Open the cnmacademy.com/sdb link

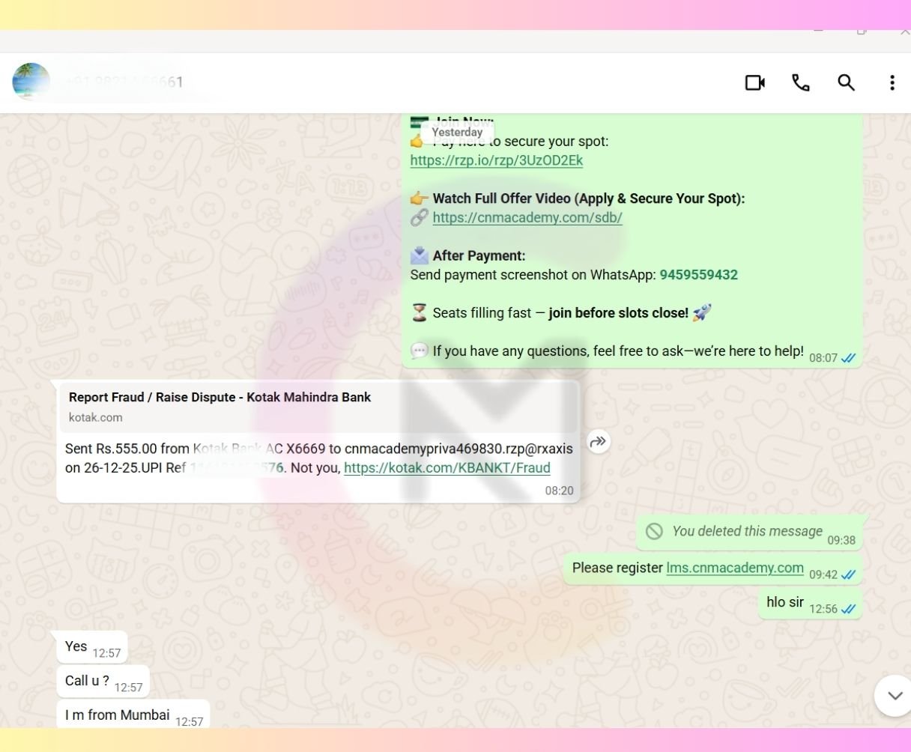[527, 217]
